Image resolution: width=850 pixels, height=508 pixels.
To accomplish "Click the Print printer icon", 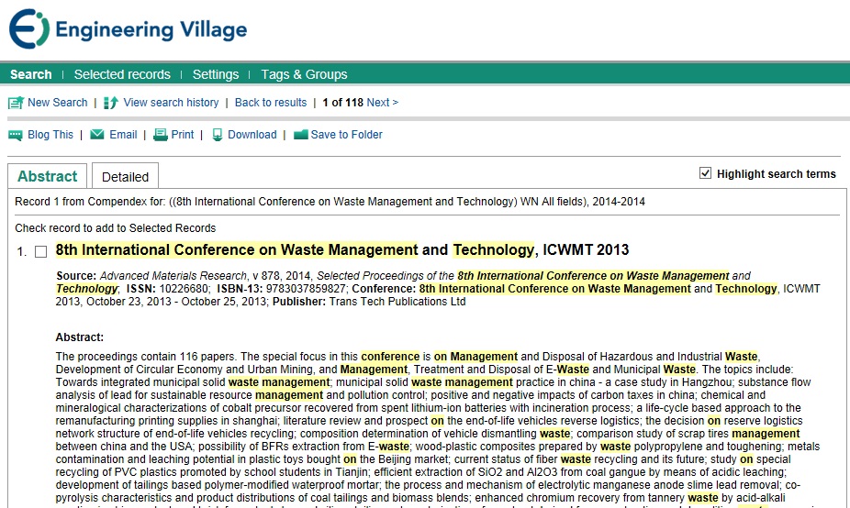I will tap(161, 135).
